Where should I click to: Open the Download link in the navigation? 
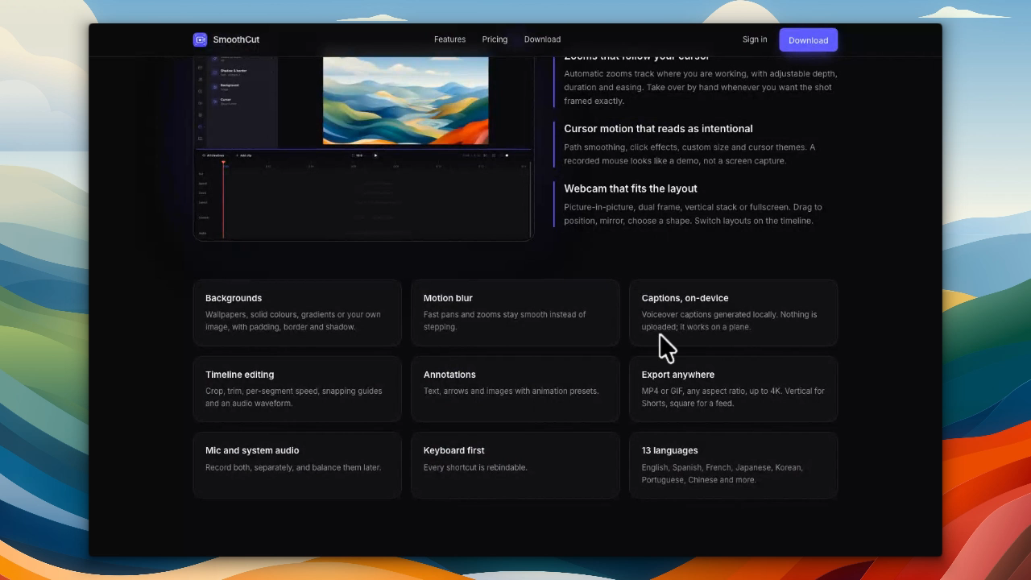point(542,39)
